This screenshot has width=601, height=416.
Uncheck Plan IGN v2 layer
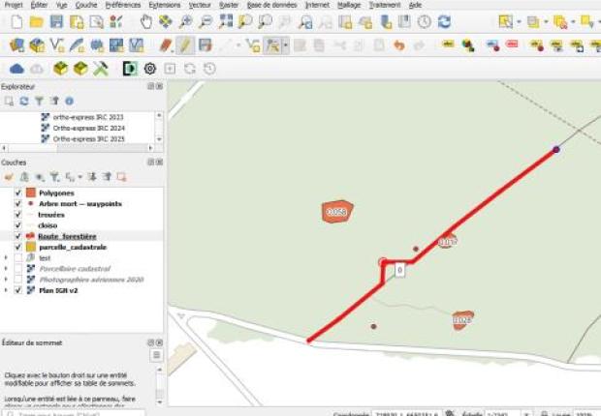17,290
